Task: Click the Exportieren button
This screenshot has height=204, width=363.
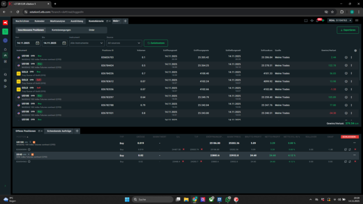Action: pyautogui.click(x=348, y=30)
